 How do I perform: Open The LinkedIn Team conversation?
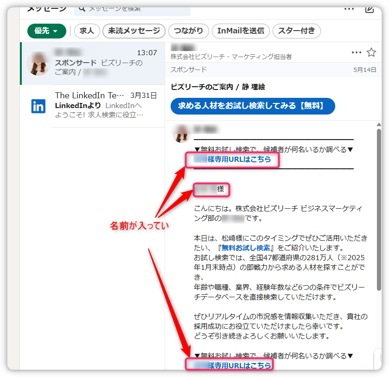(93, 106)
